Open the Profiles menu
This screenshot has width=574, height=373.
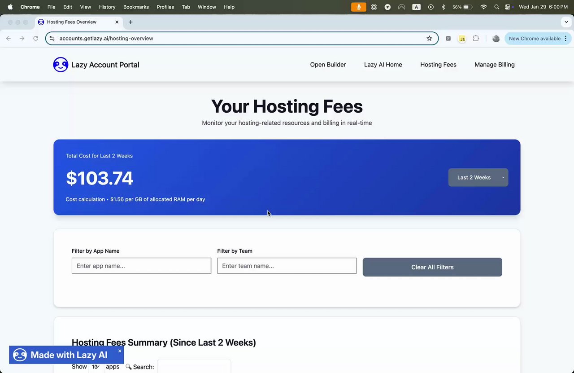[165, 7]
